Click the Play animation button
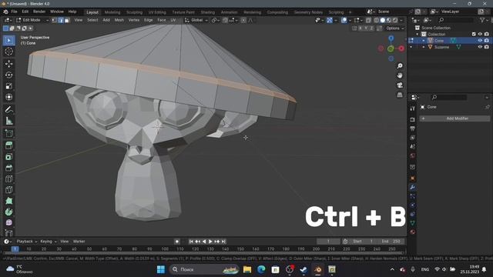The image size is (493, 277). [x=210, y=242]
